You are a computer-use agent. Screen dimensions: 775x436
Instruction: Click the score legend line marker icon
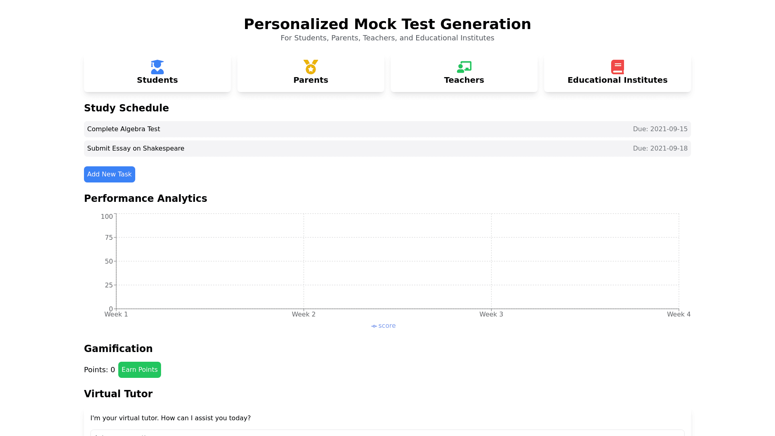tap(374, 326)
